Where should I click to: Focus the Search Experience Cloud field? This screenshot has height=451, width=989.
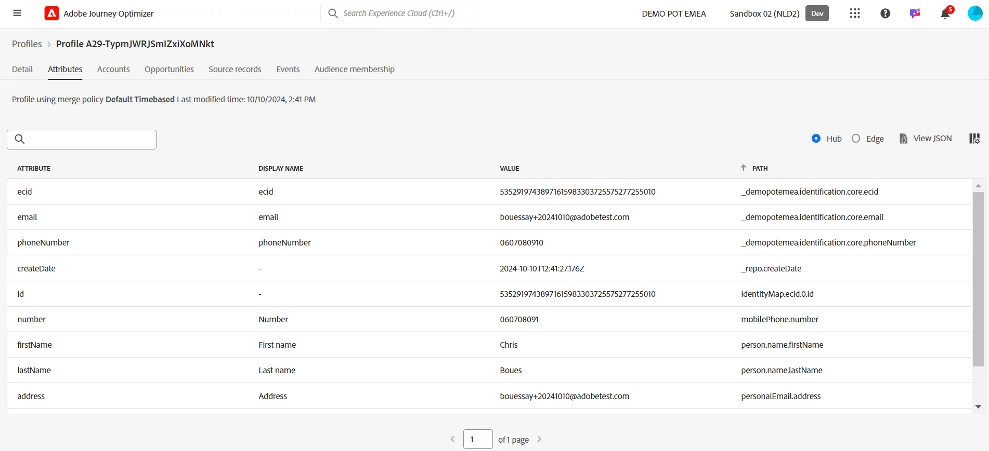[x=398, y=13]
